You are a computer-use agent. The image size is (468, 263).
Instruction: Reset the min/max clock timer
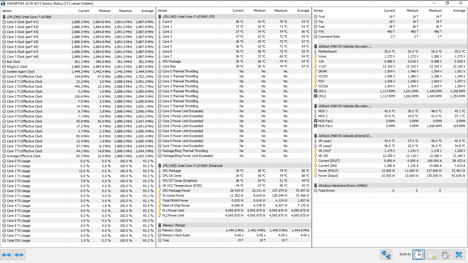(x=419, y=255)
